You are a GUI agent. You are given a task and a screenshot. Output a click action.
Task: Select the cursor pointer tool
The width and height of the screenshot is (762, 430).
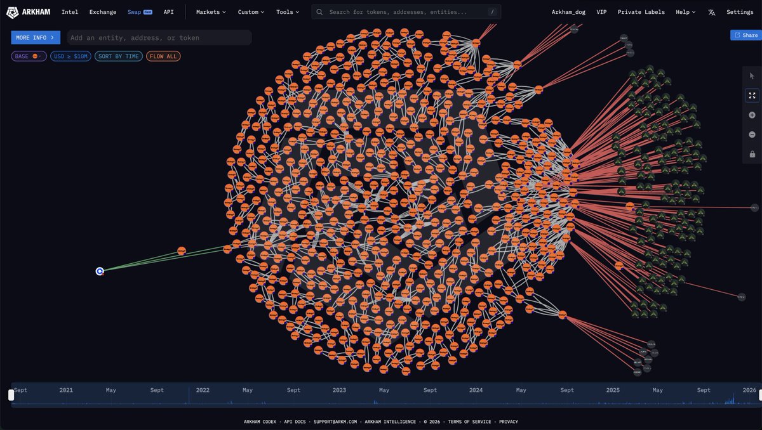752,75
